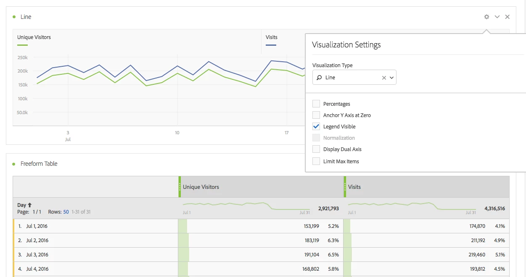Click the Unique Visitors sparkline trend

246,206
